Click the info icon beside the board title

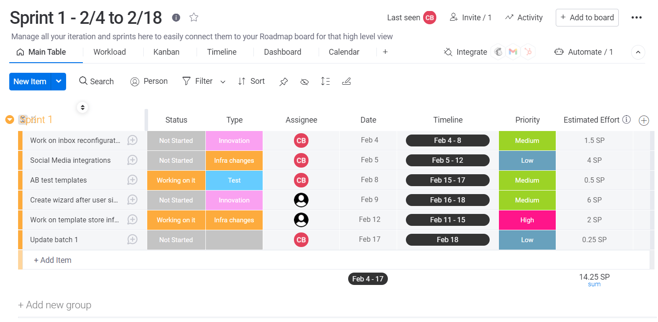pos(176,18)
